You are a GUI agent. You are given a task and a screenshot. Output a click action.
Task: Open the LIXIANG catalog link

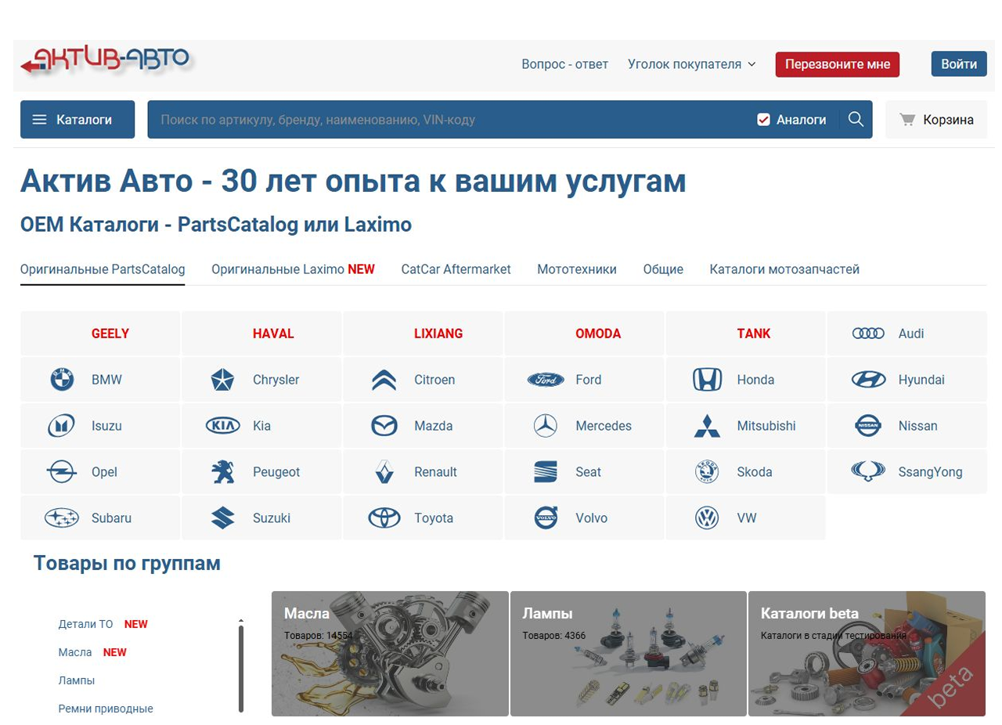click(424, 334)
